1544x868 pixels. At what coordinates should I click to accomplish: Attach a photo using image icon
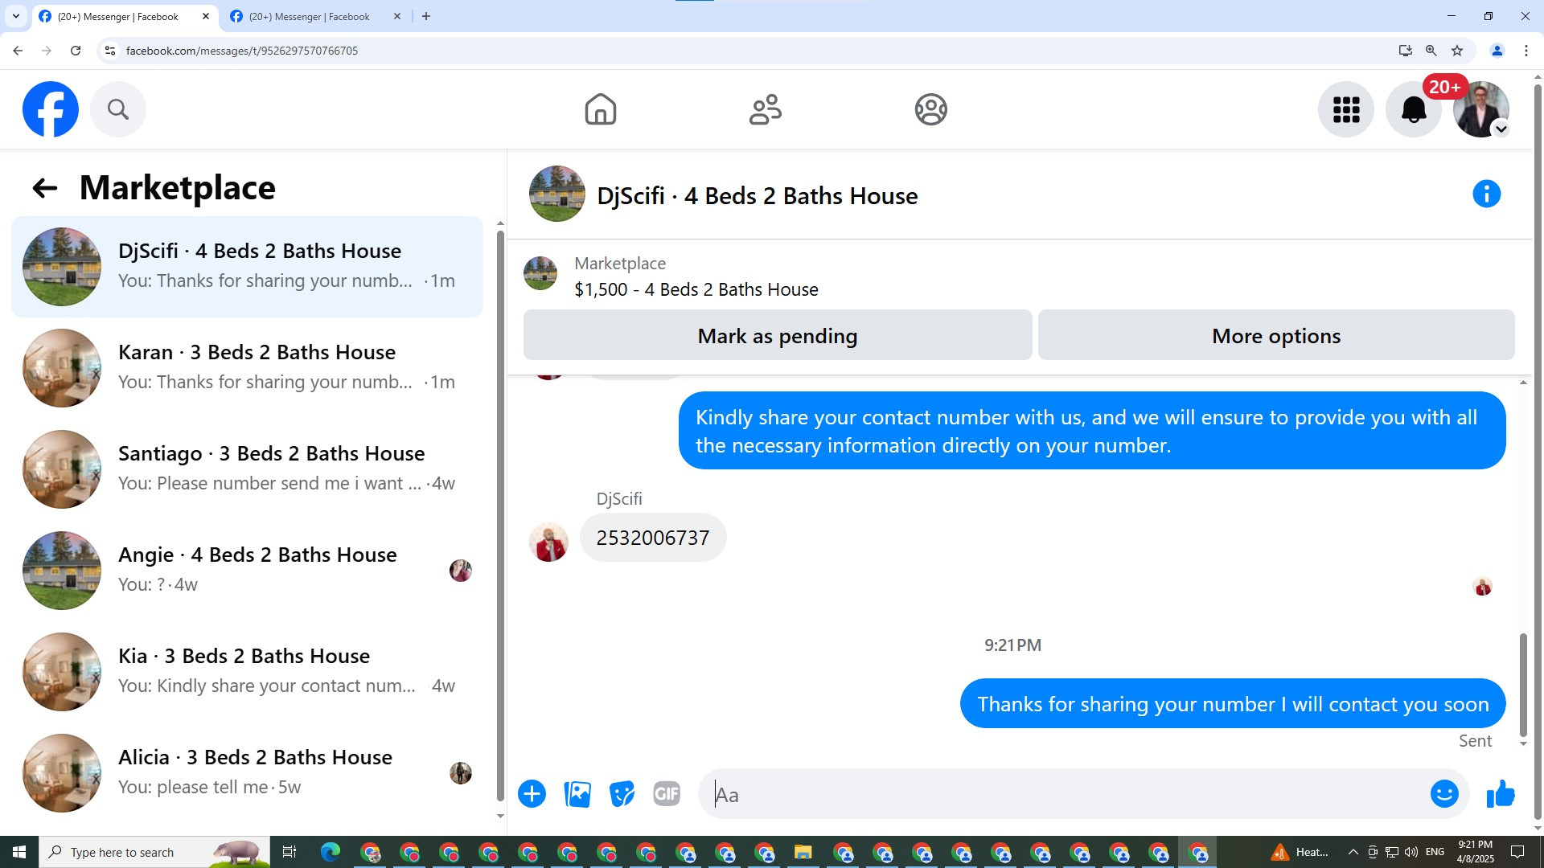coord(577,794)
